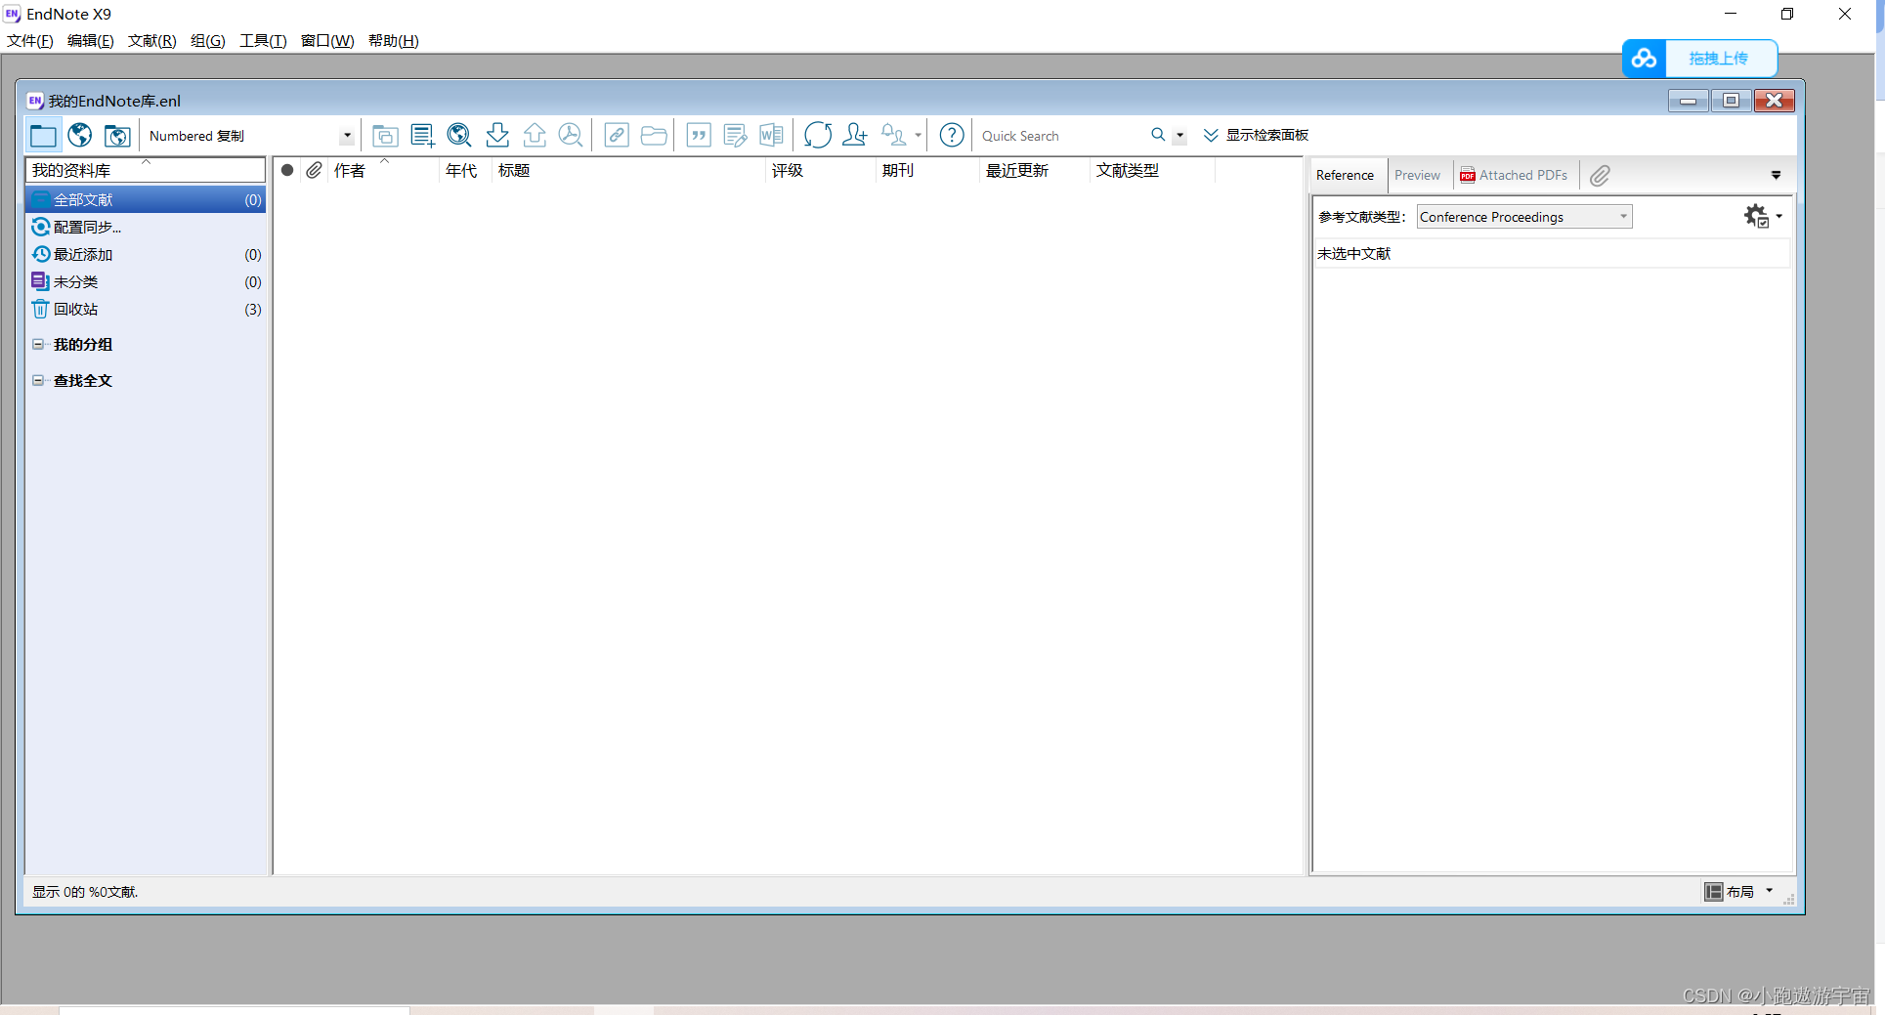Open the 文件(F) menu
This screenshot has width=1885, height=1015.
(30, 41)
